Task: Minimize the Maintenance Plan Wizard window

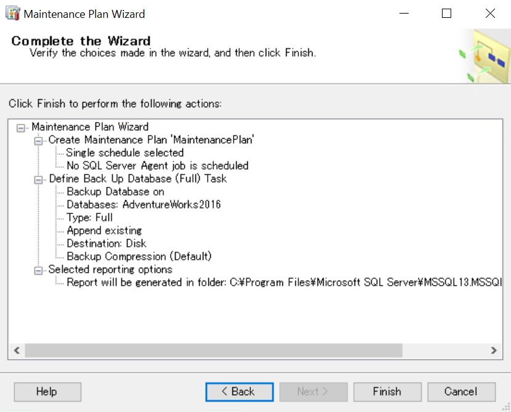Action: click(404, 14)
